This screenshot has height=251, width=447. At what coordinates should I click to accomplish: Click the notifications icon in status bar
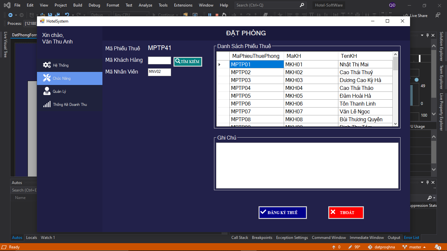click(437, 247)
